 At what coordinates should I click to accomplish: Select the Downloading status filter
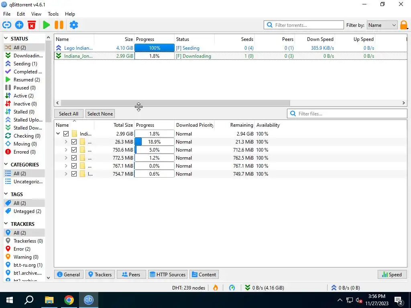click(24, 55)
